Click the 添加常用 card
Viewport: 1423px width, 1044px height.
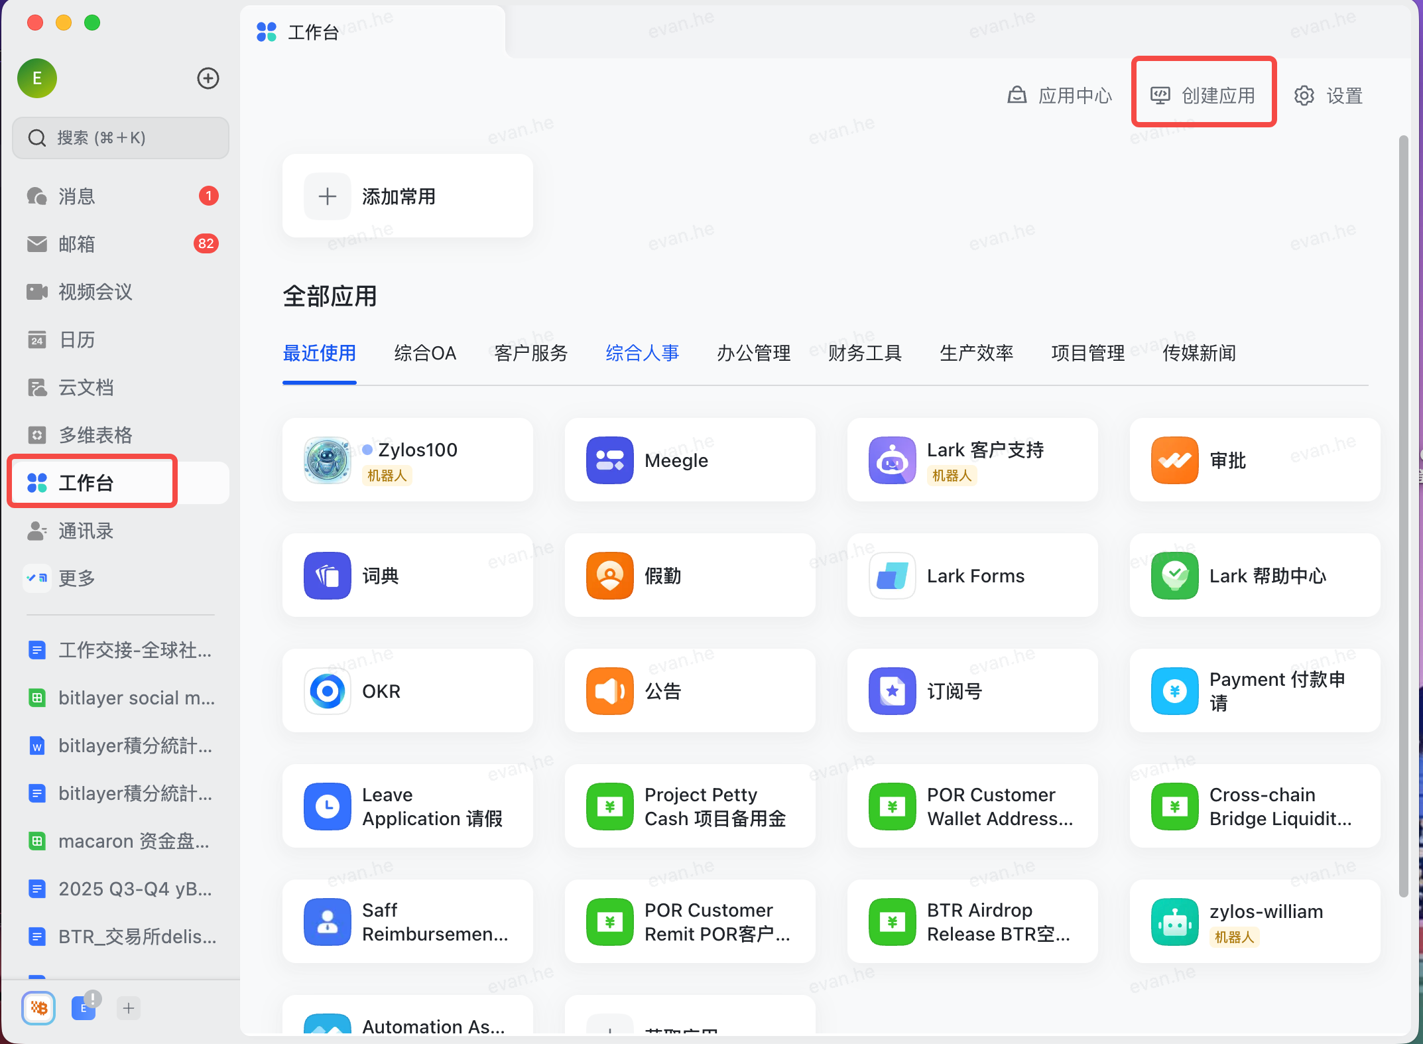(407, 196)
